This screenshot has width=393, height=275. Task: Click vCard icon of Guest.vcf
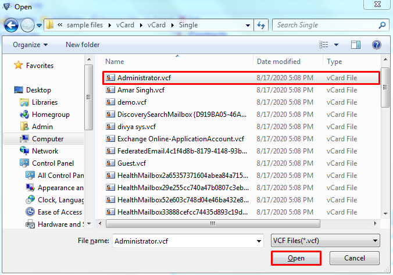coord(110,163)
